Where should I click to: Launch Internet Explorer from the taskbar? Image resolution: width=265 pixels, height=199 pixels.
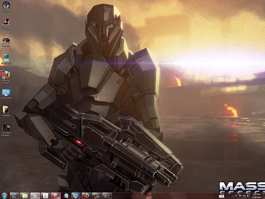(15, 196)
